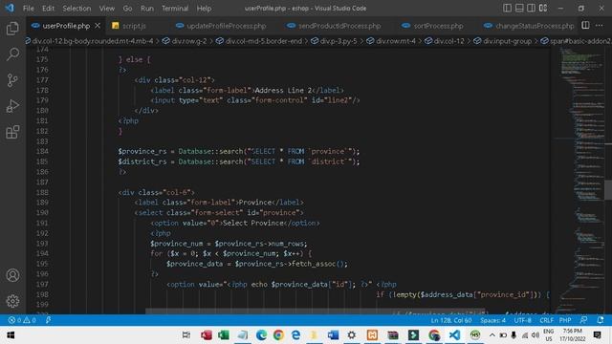612x344 pixels.
Task: Open the Selection menu
Action: click(76, 9)
